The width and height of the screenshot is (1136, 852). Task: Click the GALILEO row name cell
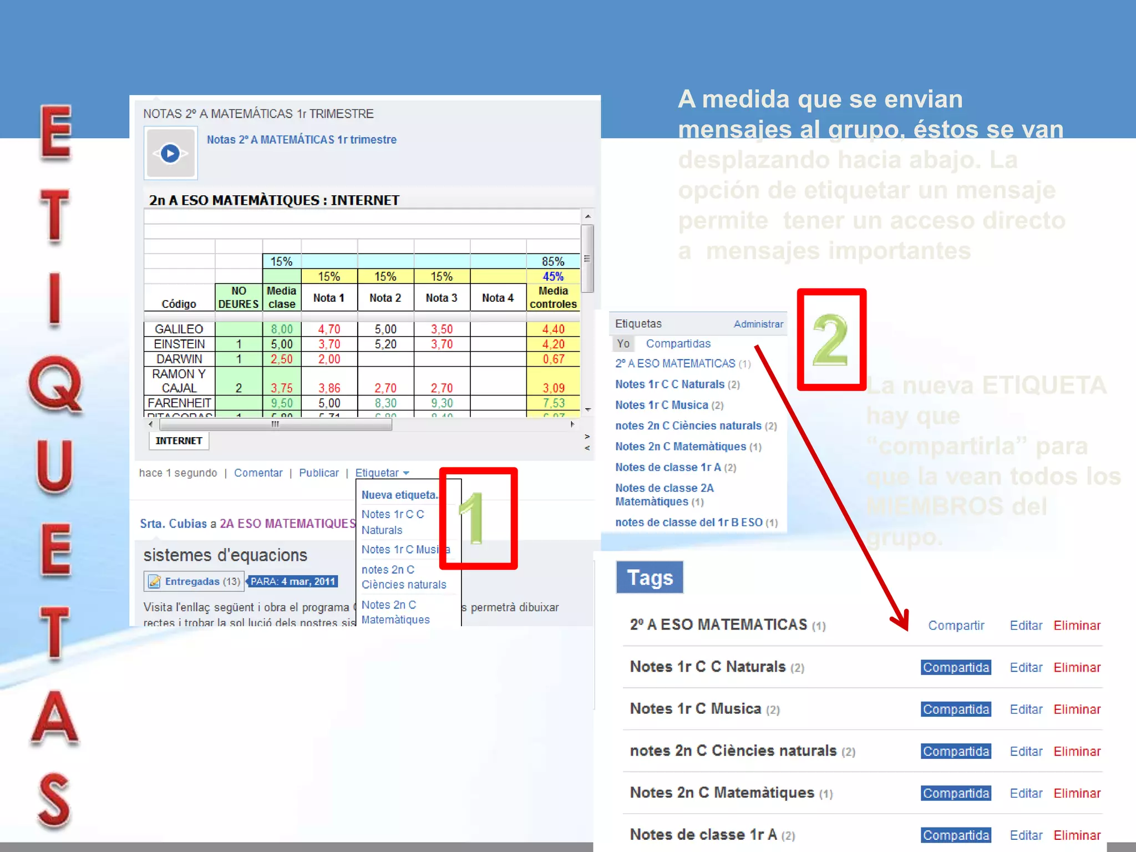point(179,329)
